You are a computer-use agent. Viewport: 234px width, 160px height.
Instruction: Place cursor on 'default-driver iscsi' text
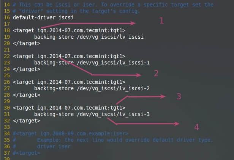43,17
